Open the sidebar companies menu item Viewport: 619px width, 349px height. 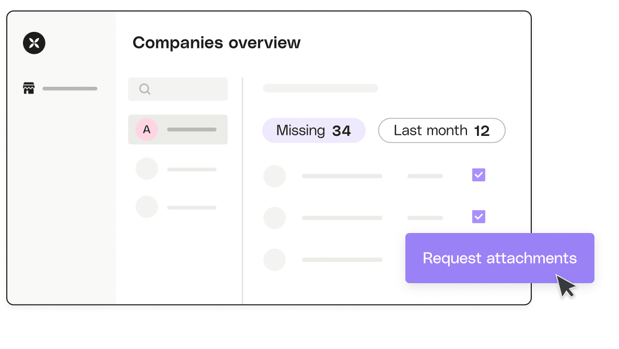point(60,88)
